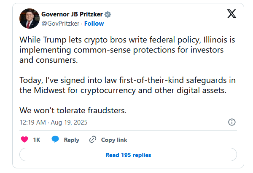Viewport: 253px width, 173px height.
Task: Click the divider line above the like row
Action: [x=128, y=130]
